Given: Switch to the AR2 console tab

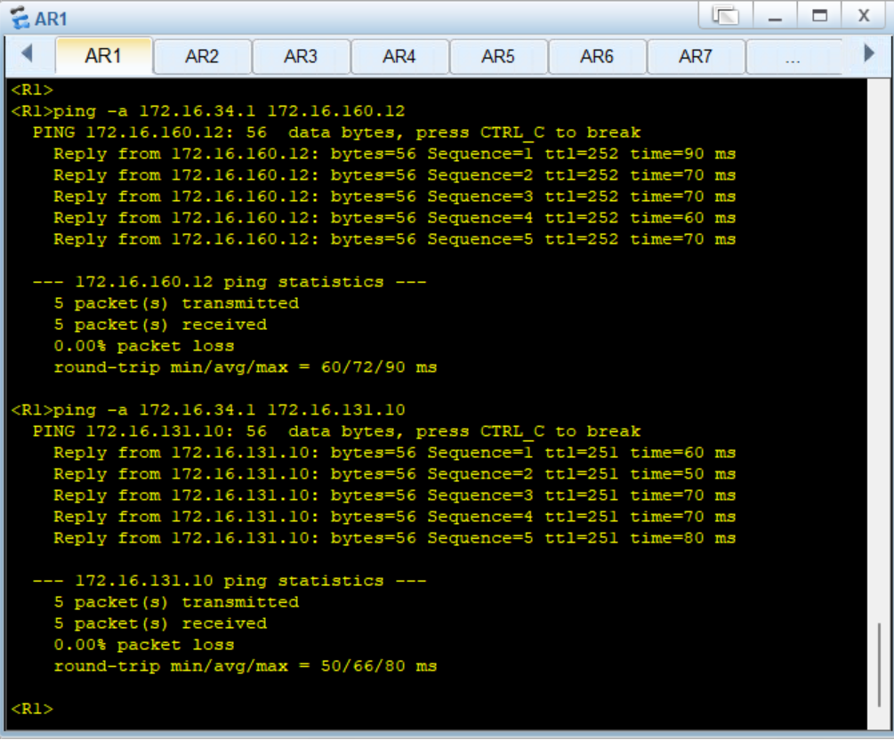Looking at the screenshot, I should 202,54.
